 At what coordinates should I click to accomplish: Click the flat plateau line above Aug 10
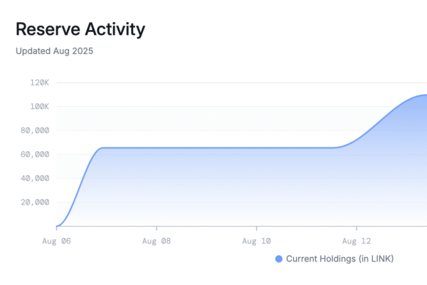(256, 147)
